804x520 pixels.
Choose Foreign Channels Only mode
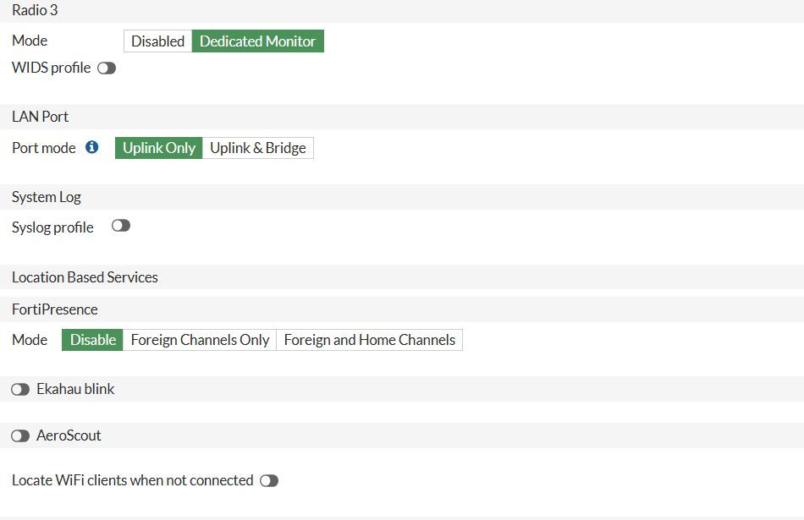[200, 340]
